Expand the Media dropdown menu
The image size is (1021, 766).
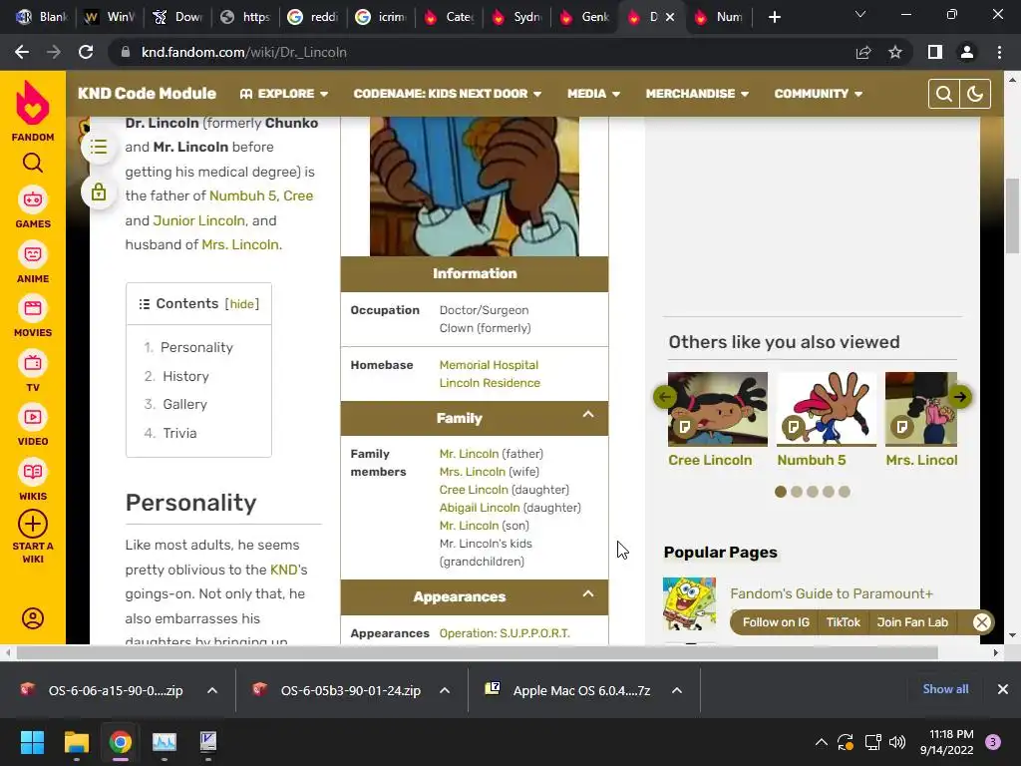coord(594,94)
